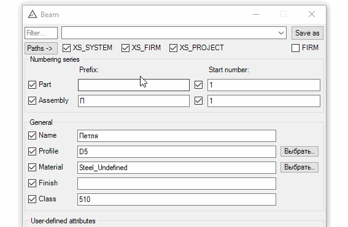The width and height of the screenshot is (348, 227).
Task: Focus the Filter text field
Action: tap(41, 33)
